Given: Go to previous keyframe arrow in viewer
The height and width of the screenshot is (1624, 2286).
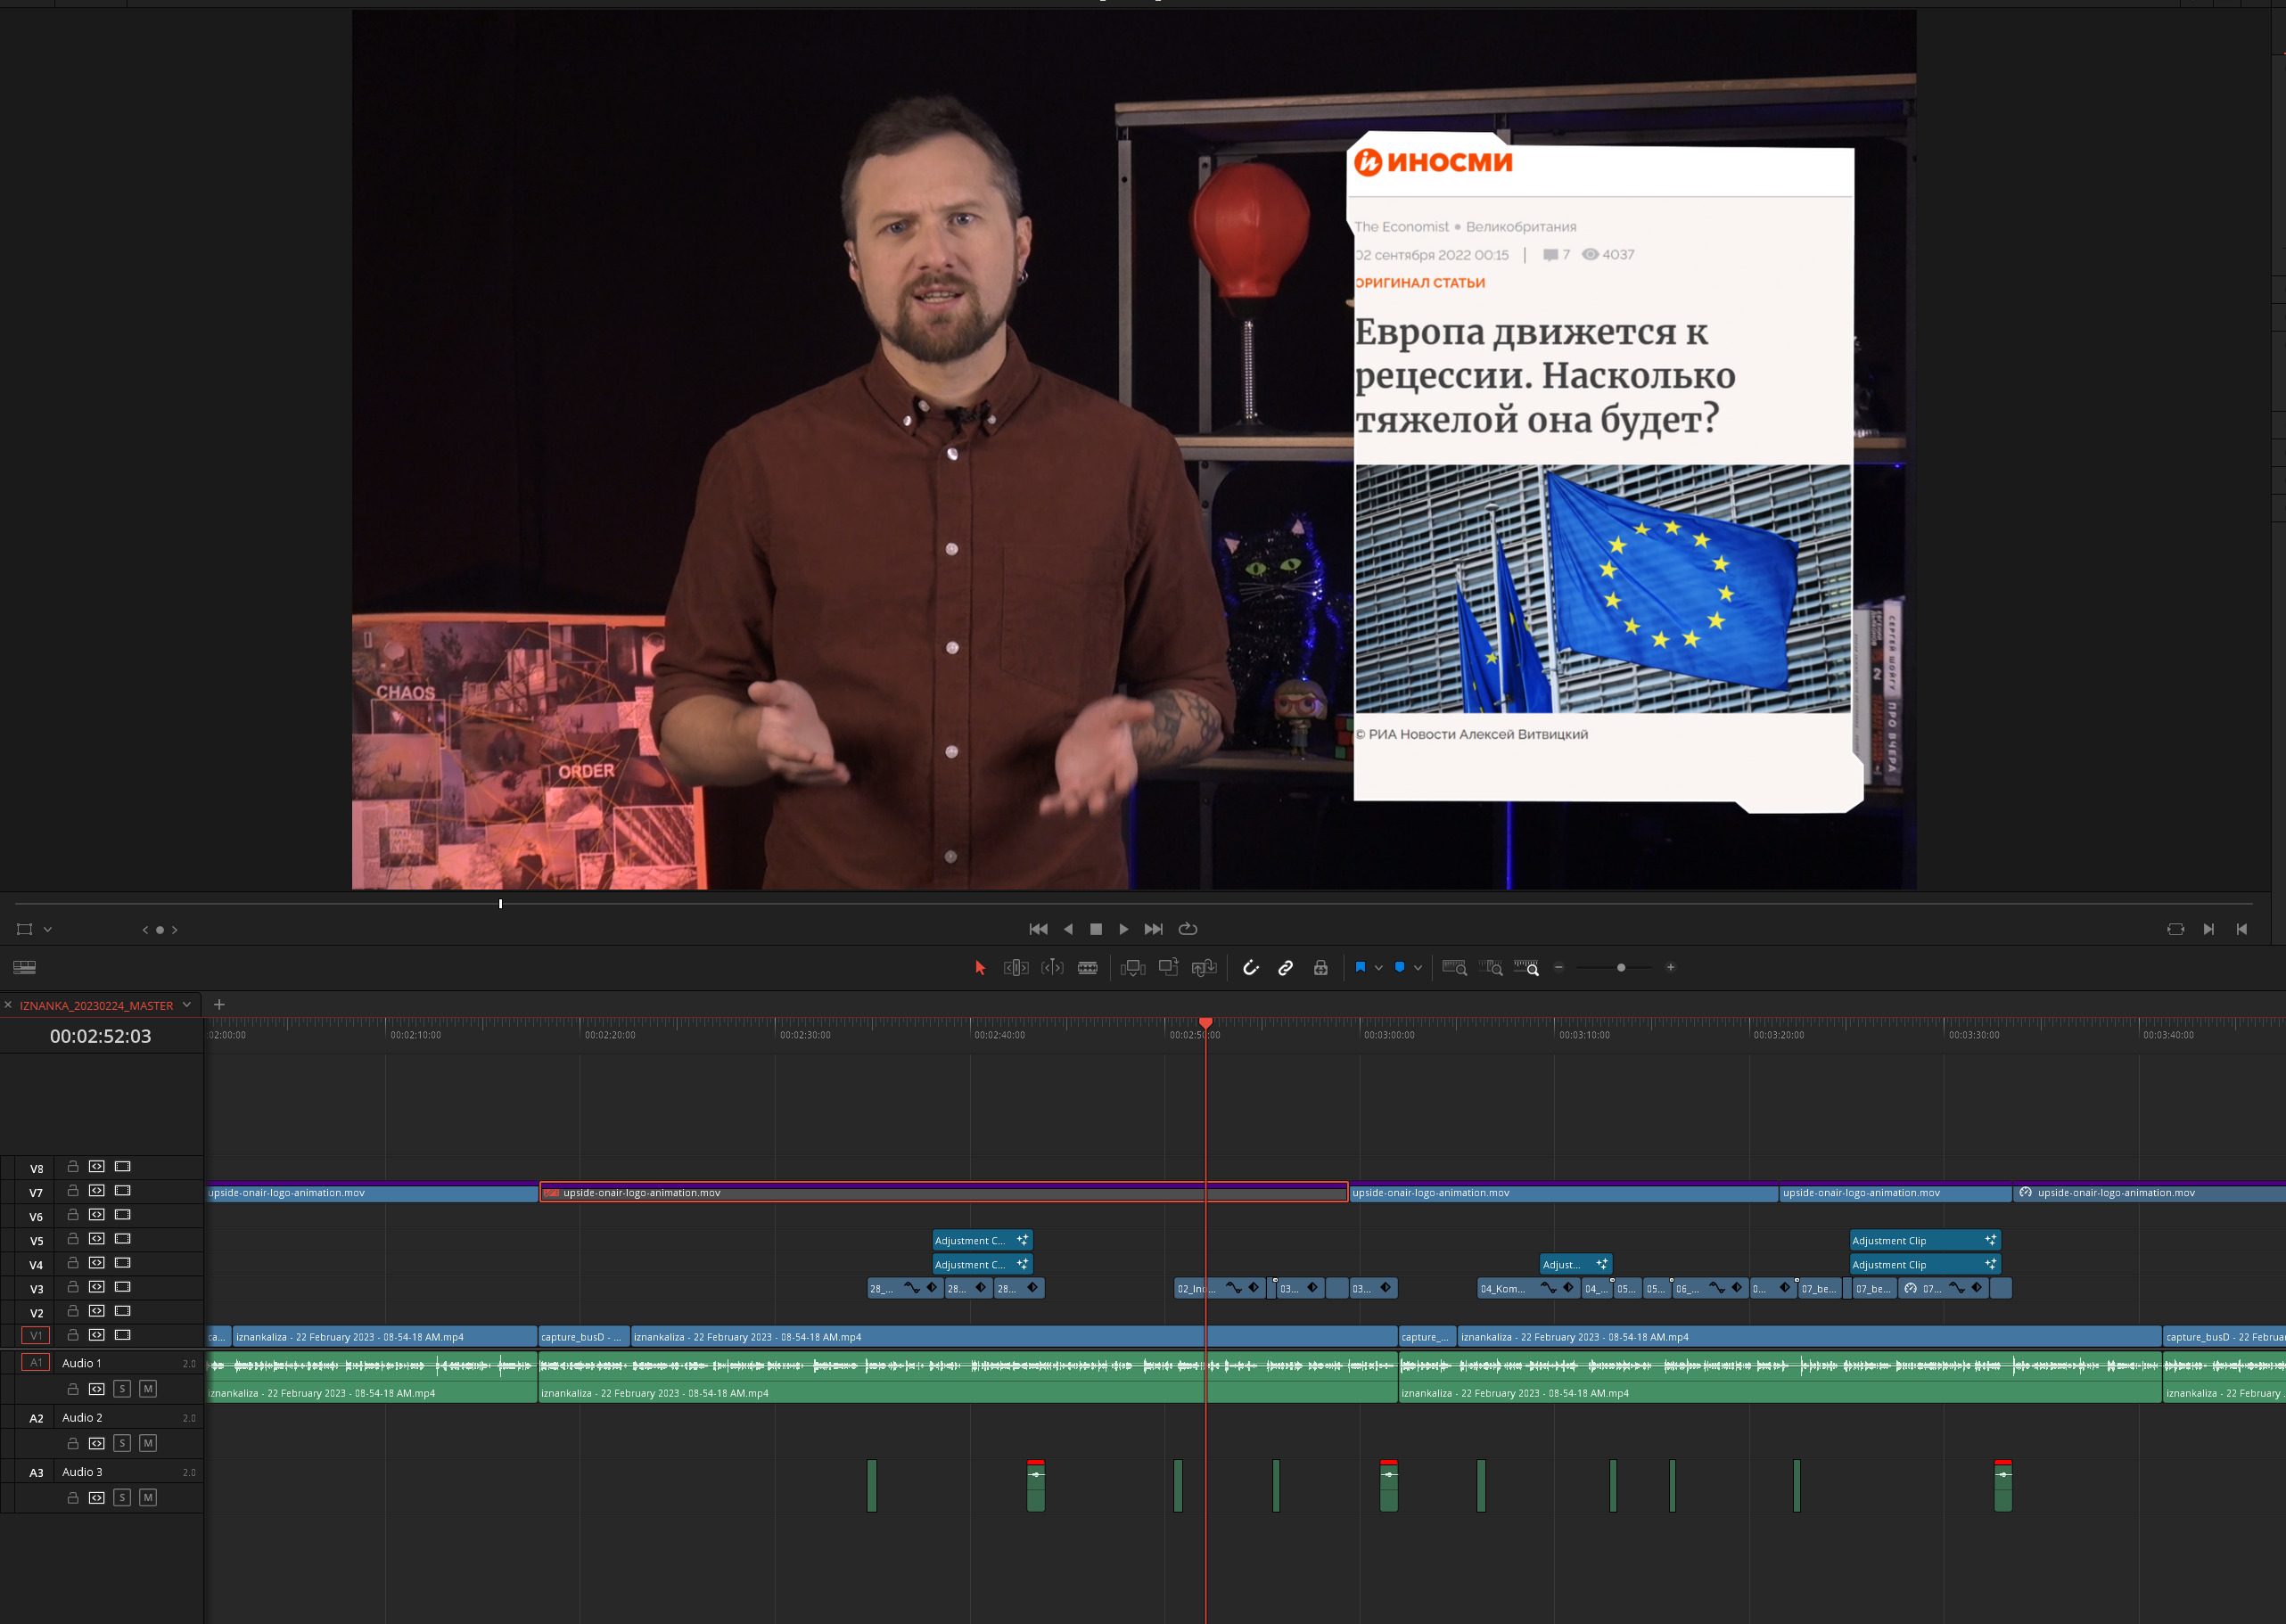Looking at the screenshot, I should click(145, 930).
